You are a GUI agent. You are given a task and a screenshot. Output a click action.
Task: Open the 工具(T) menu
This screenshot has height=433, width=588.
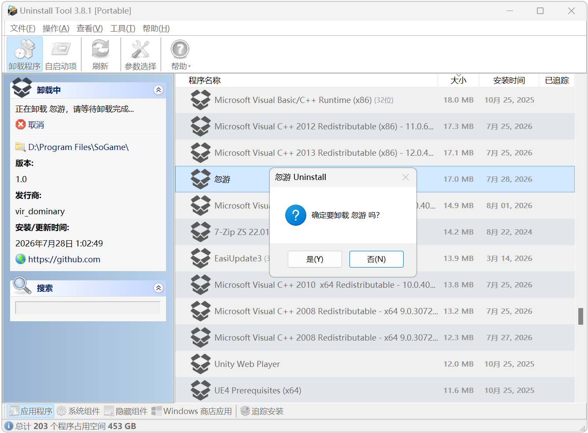point(123,29)
